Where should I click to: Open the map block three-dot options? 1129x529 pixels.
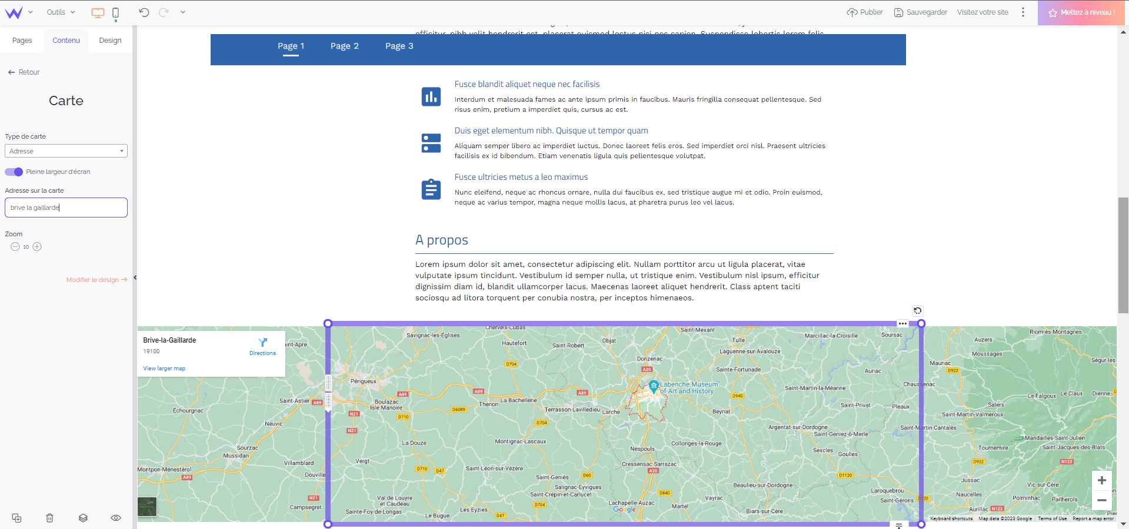click(902, 324)
